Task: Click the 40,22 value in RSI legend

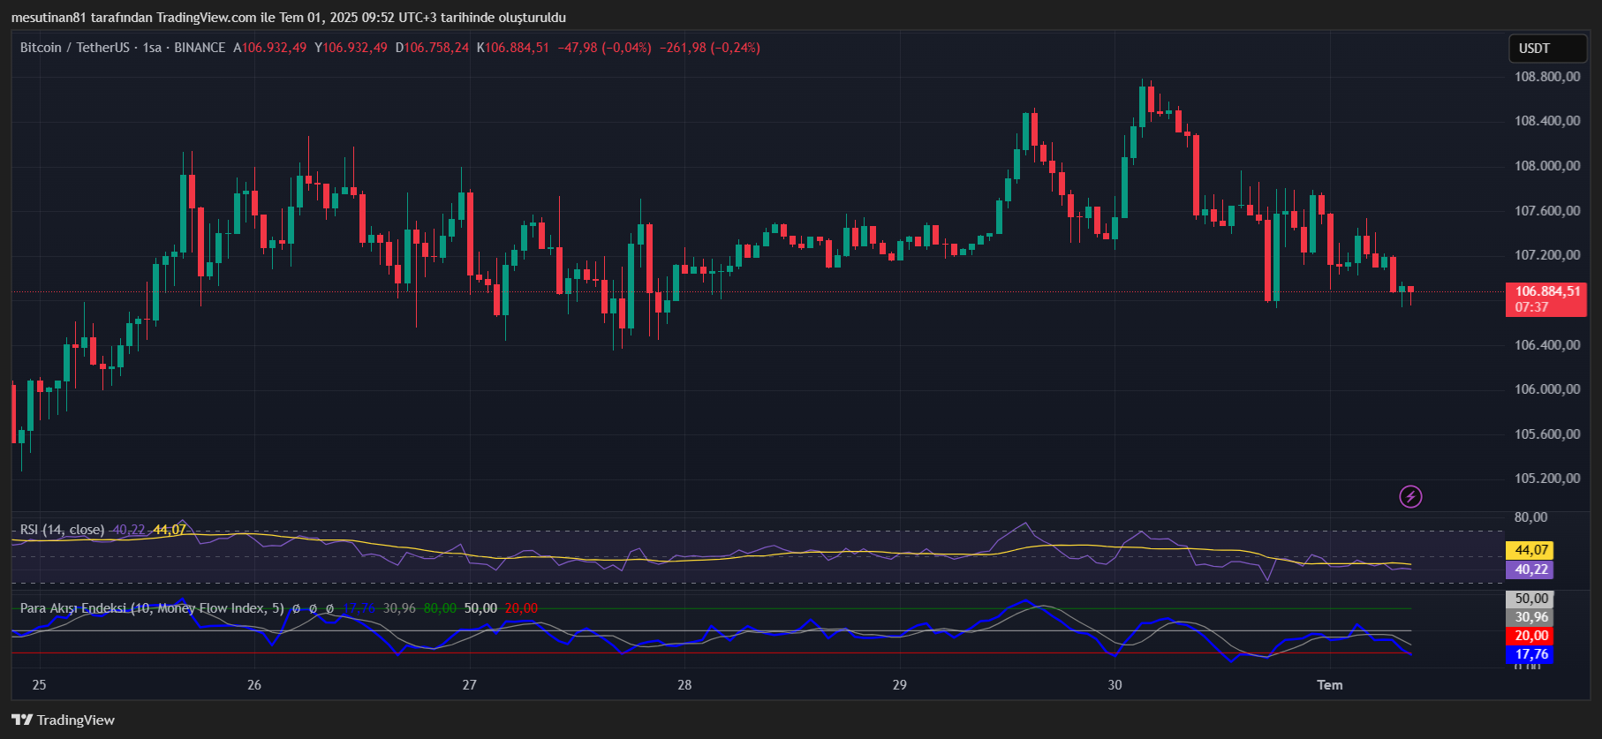Action: (x=129, y=530)
